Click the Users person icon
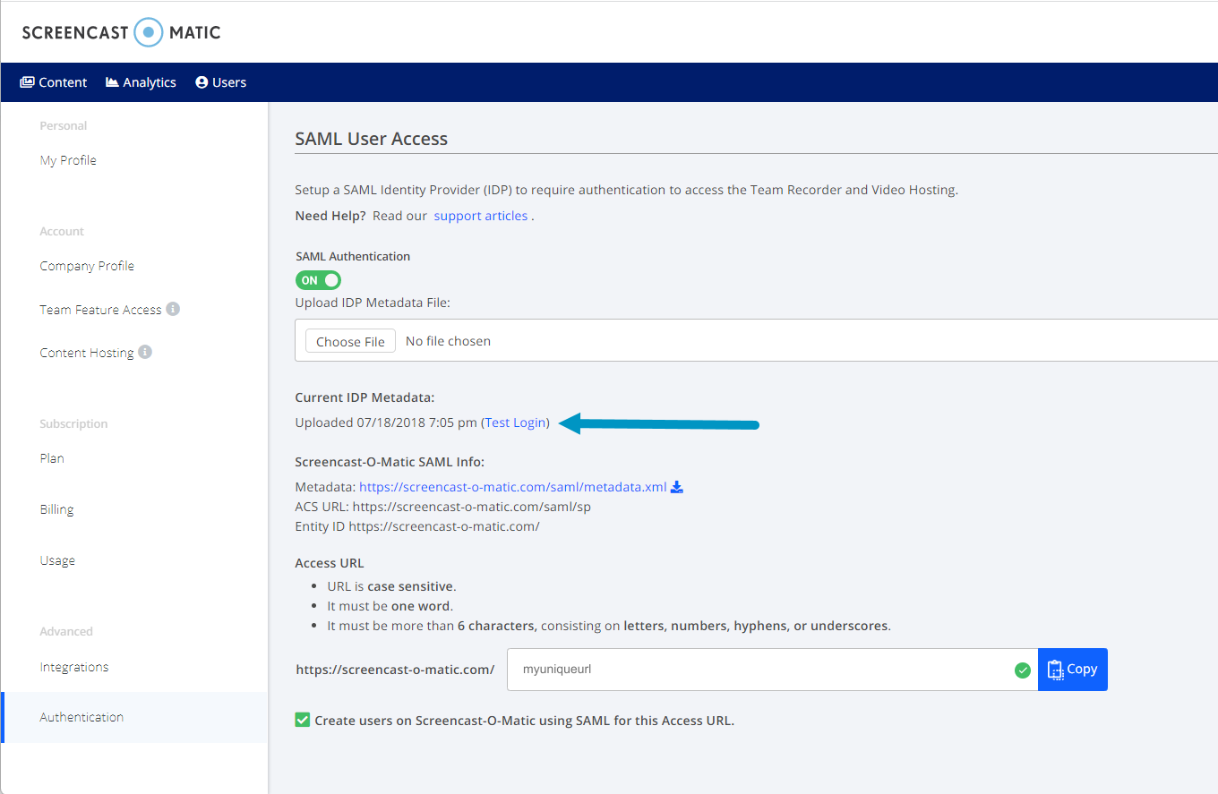This screenshot has height=794, width=1218. pos(202,82)
